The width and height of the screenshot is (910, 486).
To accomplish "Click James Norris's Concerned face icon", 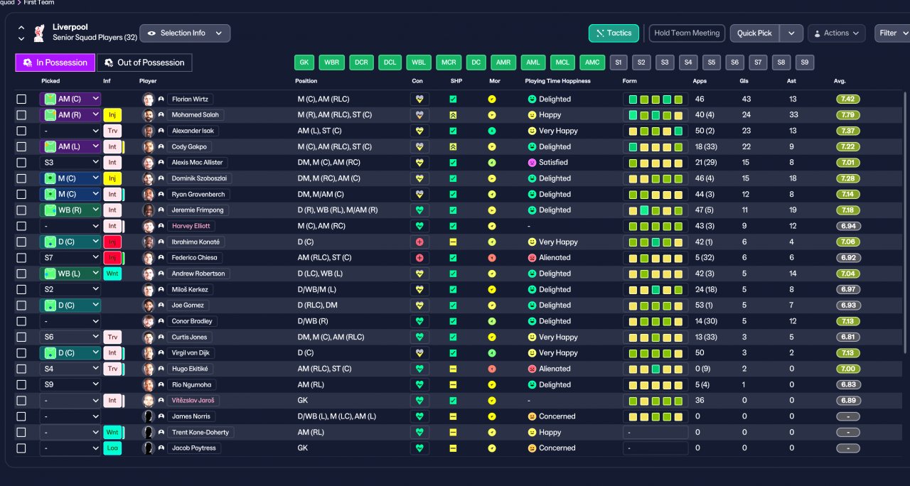I will [x=532, y=416].
